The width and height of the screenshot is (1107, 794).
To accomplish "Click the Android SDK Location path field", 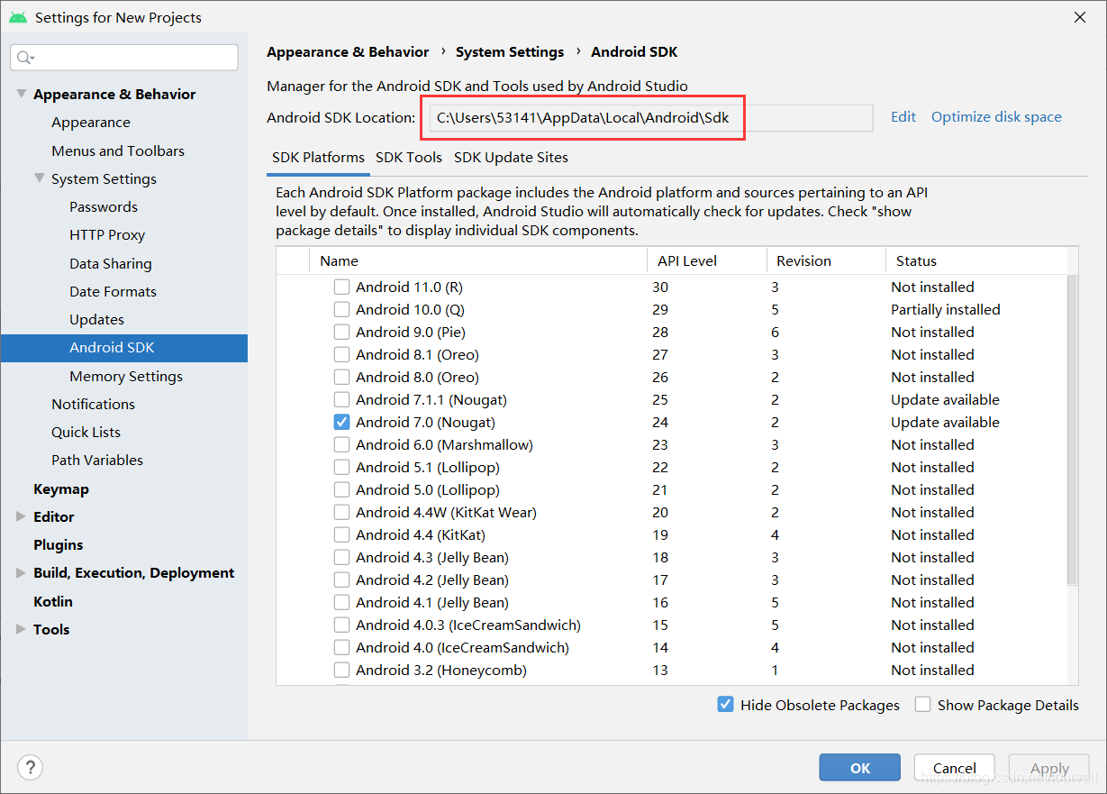I will [x=650, y=118].
